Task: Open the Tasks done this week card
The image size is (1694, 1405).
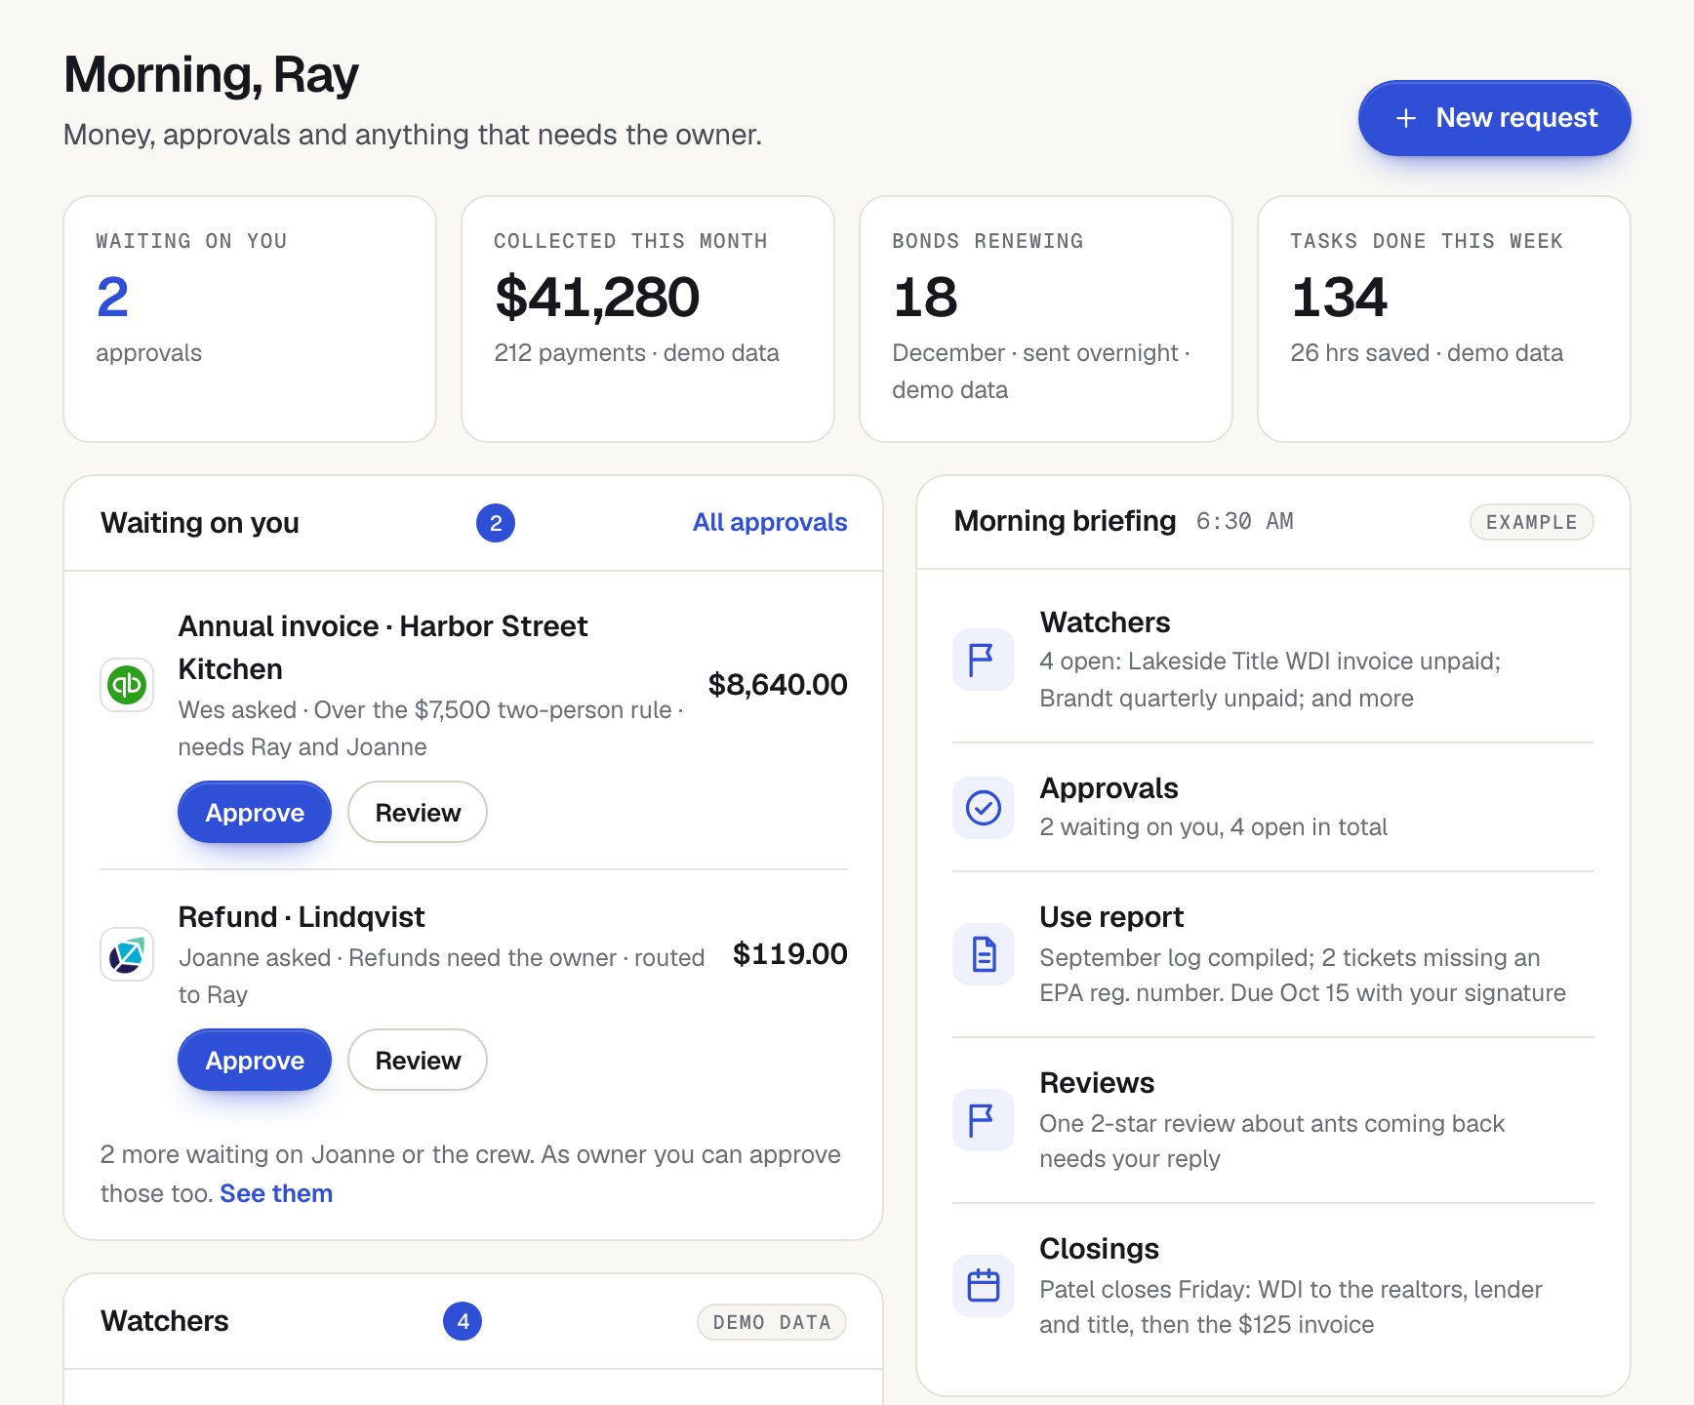Action: [1444, 319]
